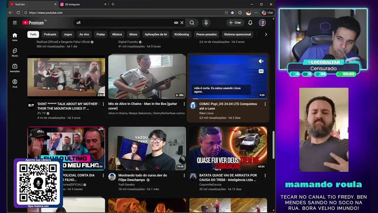
Task: Close the Instagram browser tab
Action: tap(105, 4)
